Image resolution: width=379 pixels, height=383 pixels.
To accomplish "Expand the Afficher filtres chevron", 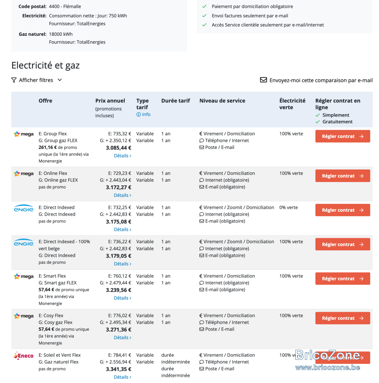I will [x=60, y=80].
